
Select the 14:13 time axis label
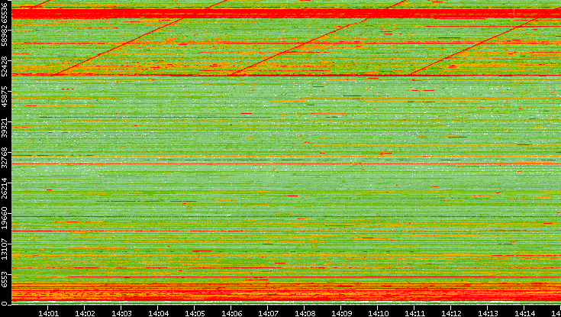487,313
